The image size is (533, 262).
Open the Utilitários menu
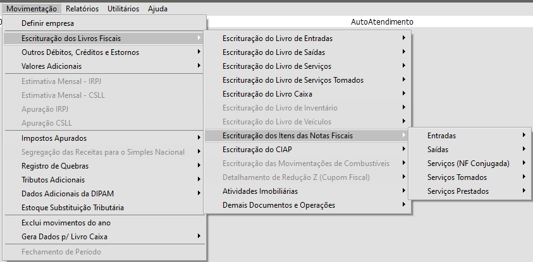[x=123, y=9]
